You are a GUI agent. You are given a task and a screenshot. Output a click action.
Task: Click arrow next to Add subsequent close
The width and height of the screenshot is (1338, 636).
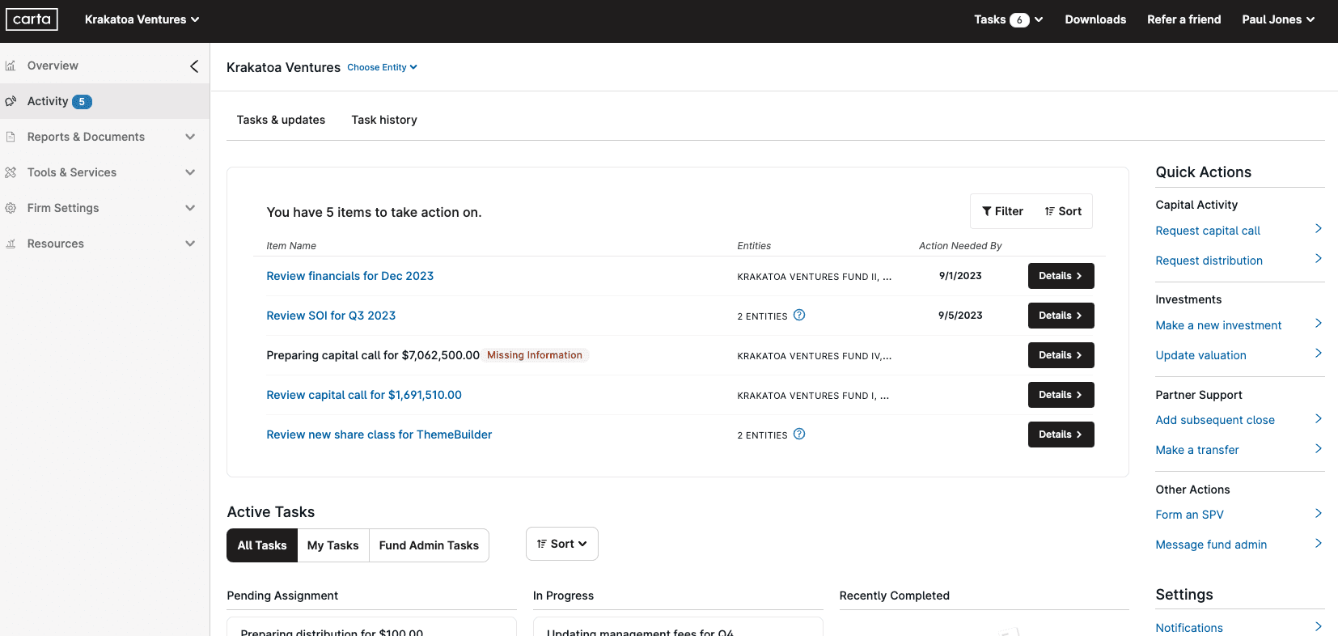(x=1319, y=419)
